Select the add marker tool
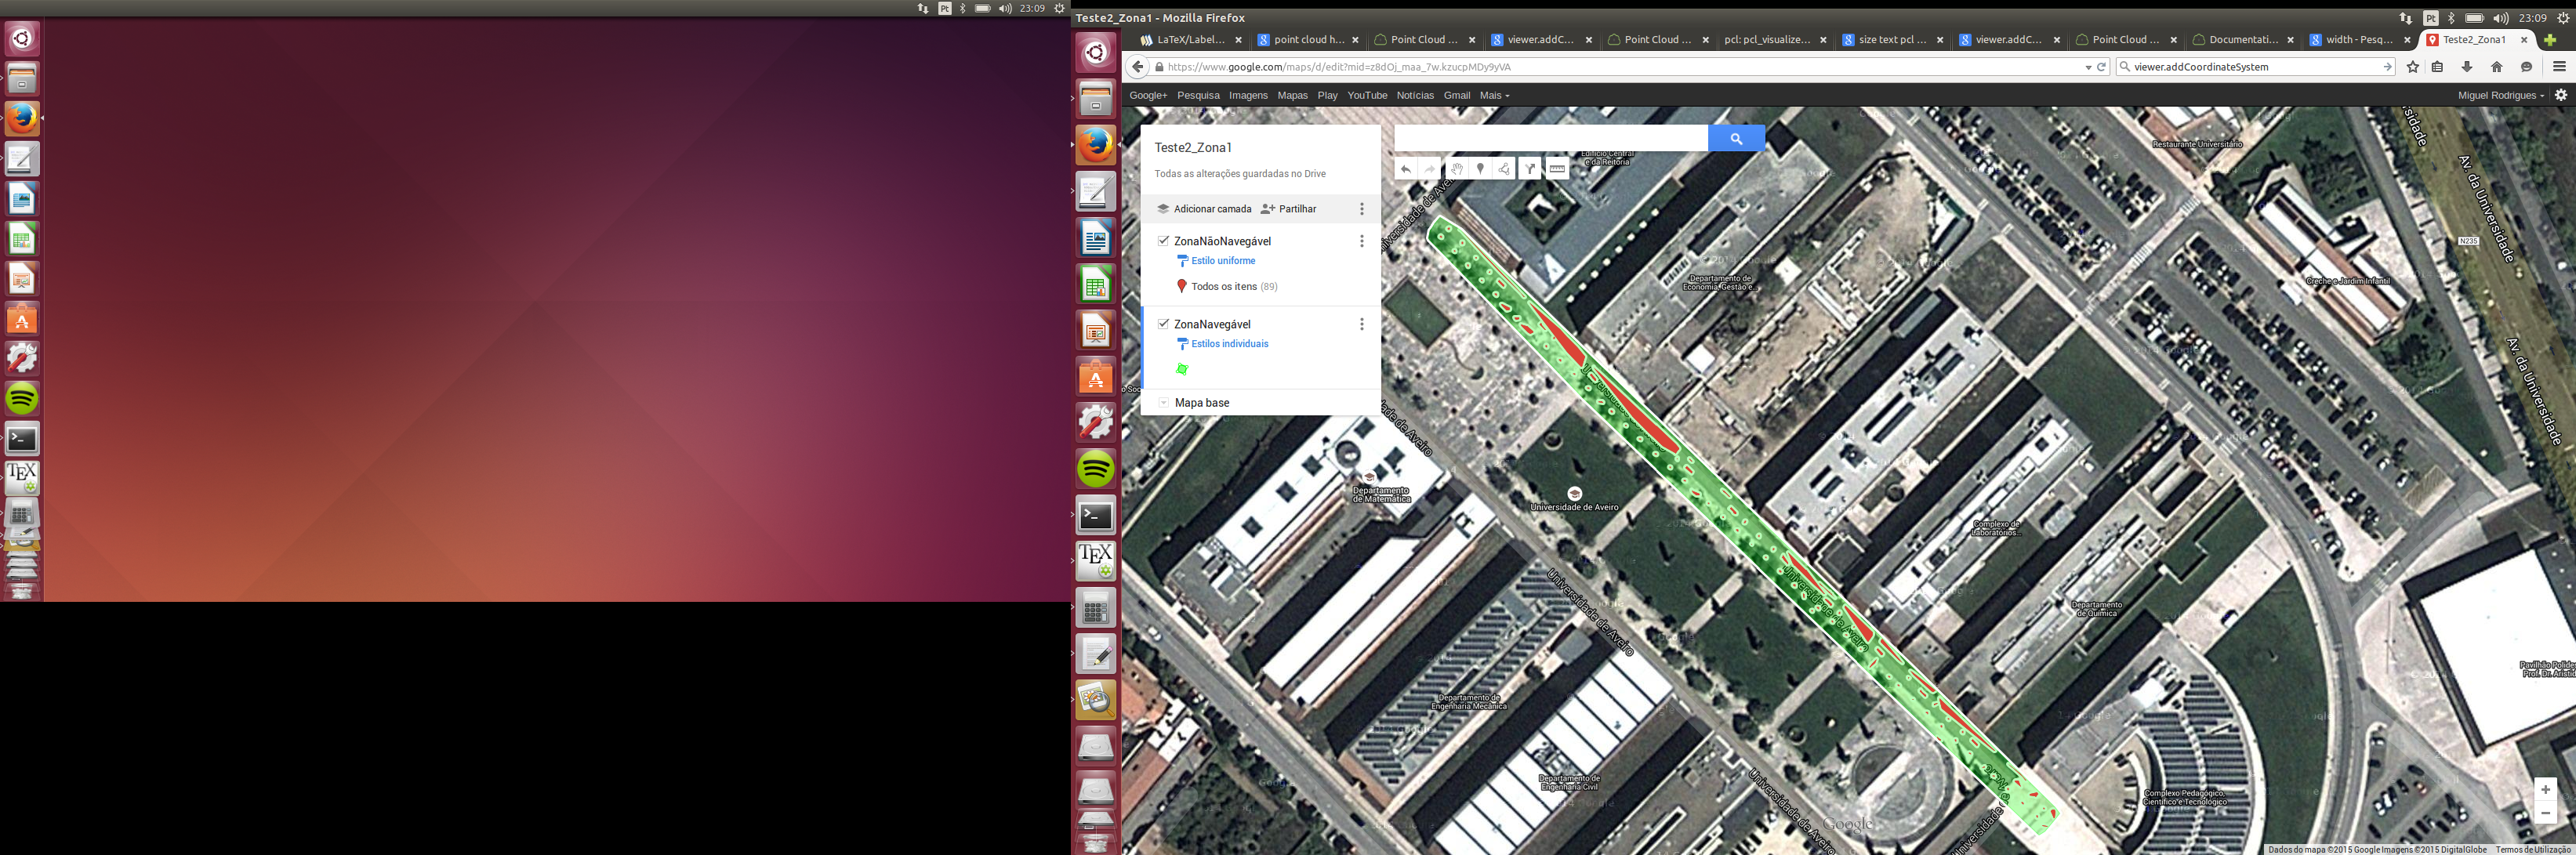Image resolution: width=2576 pixels, height=855 pixels. (x=1481, y=169)
